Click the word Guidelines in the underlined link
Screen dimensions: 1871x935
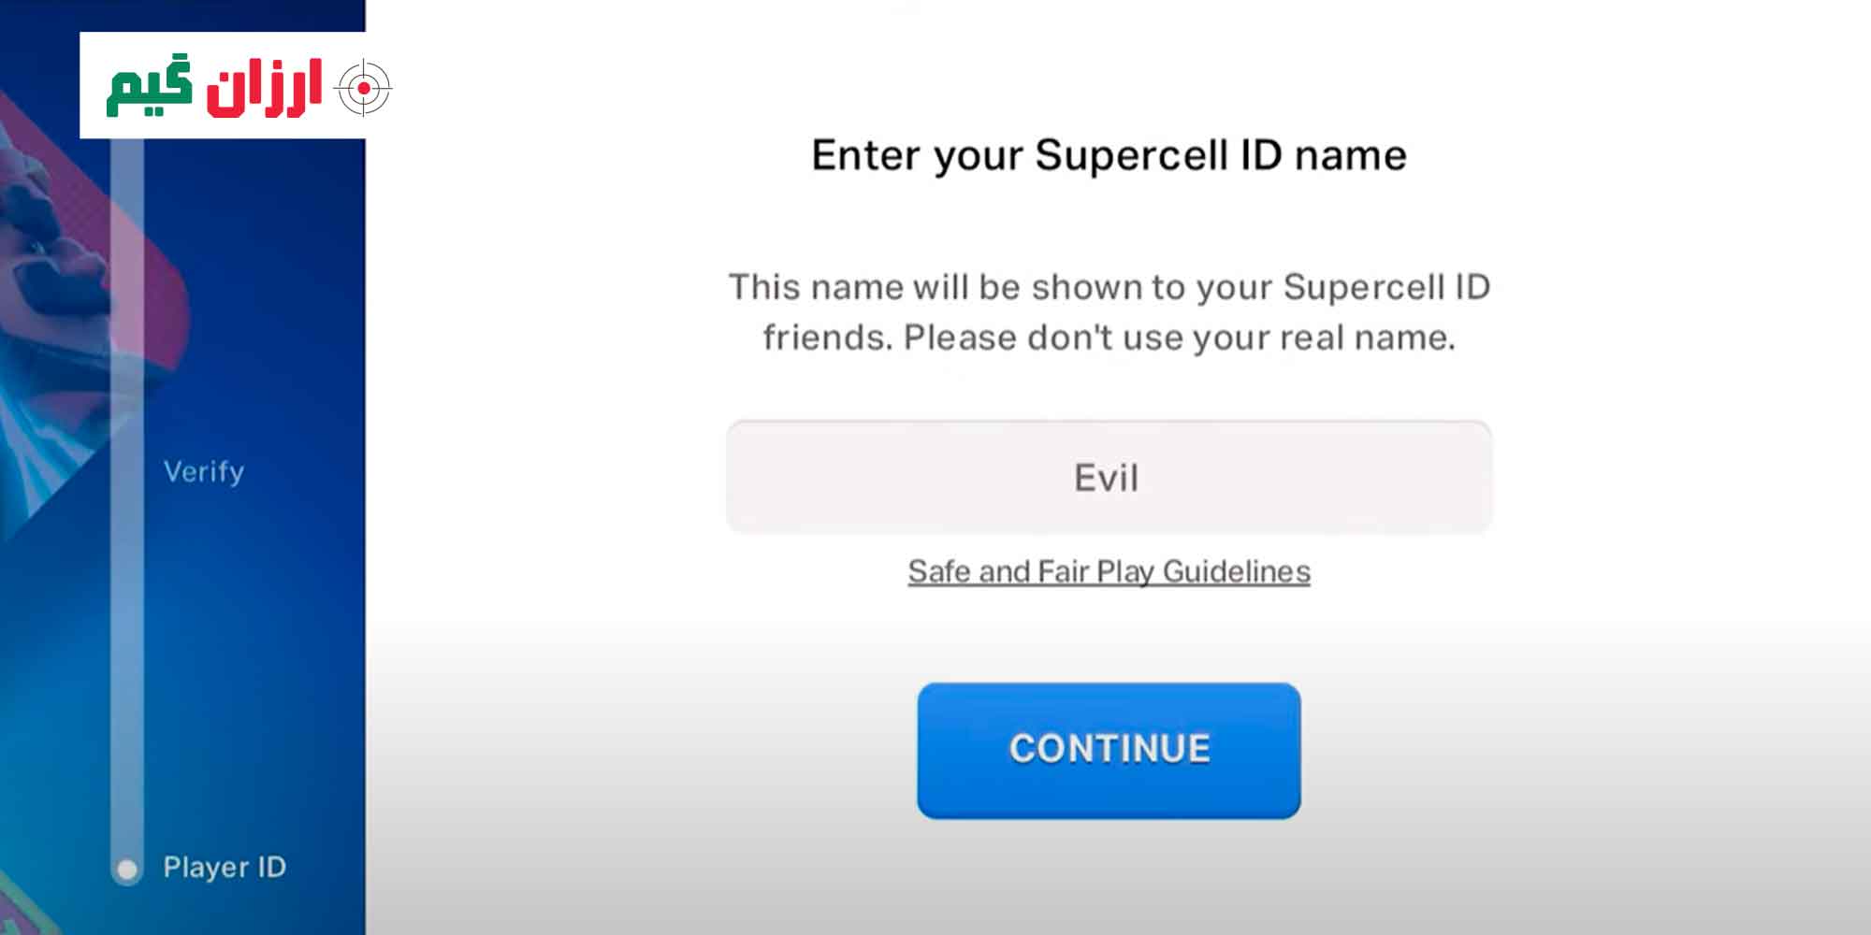(x=1236, y=571)
